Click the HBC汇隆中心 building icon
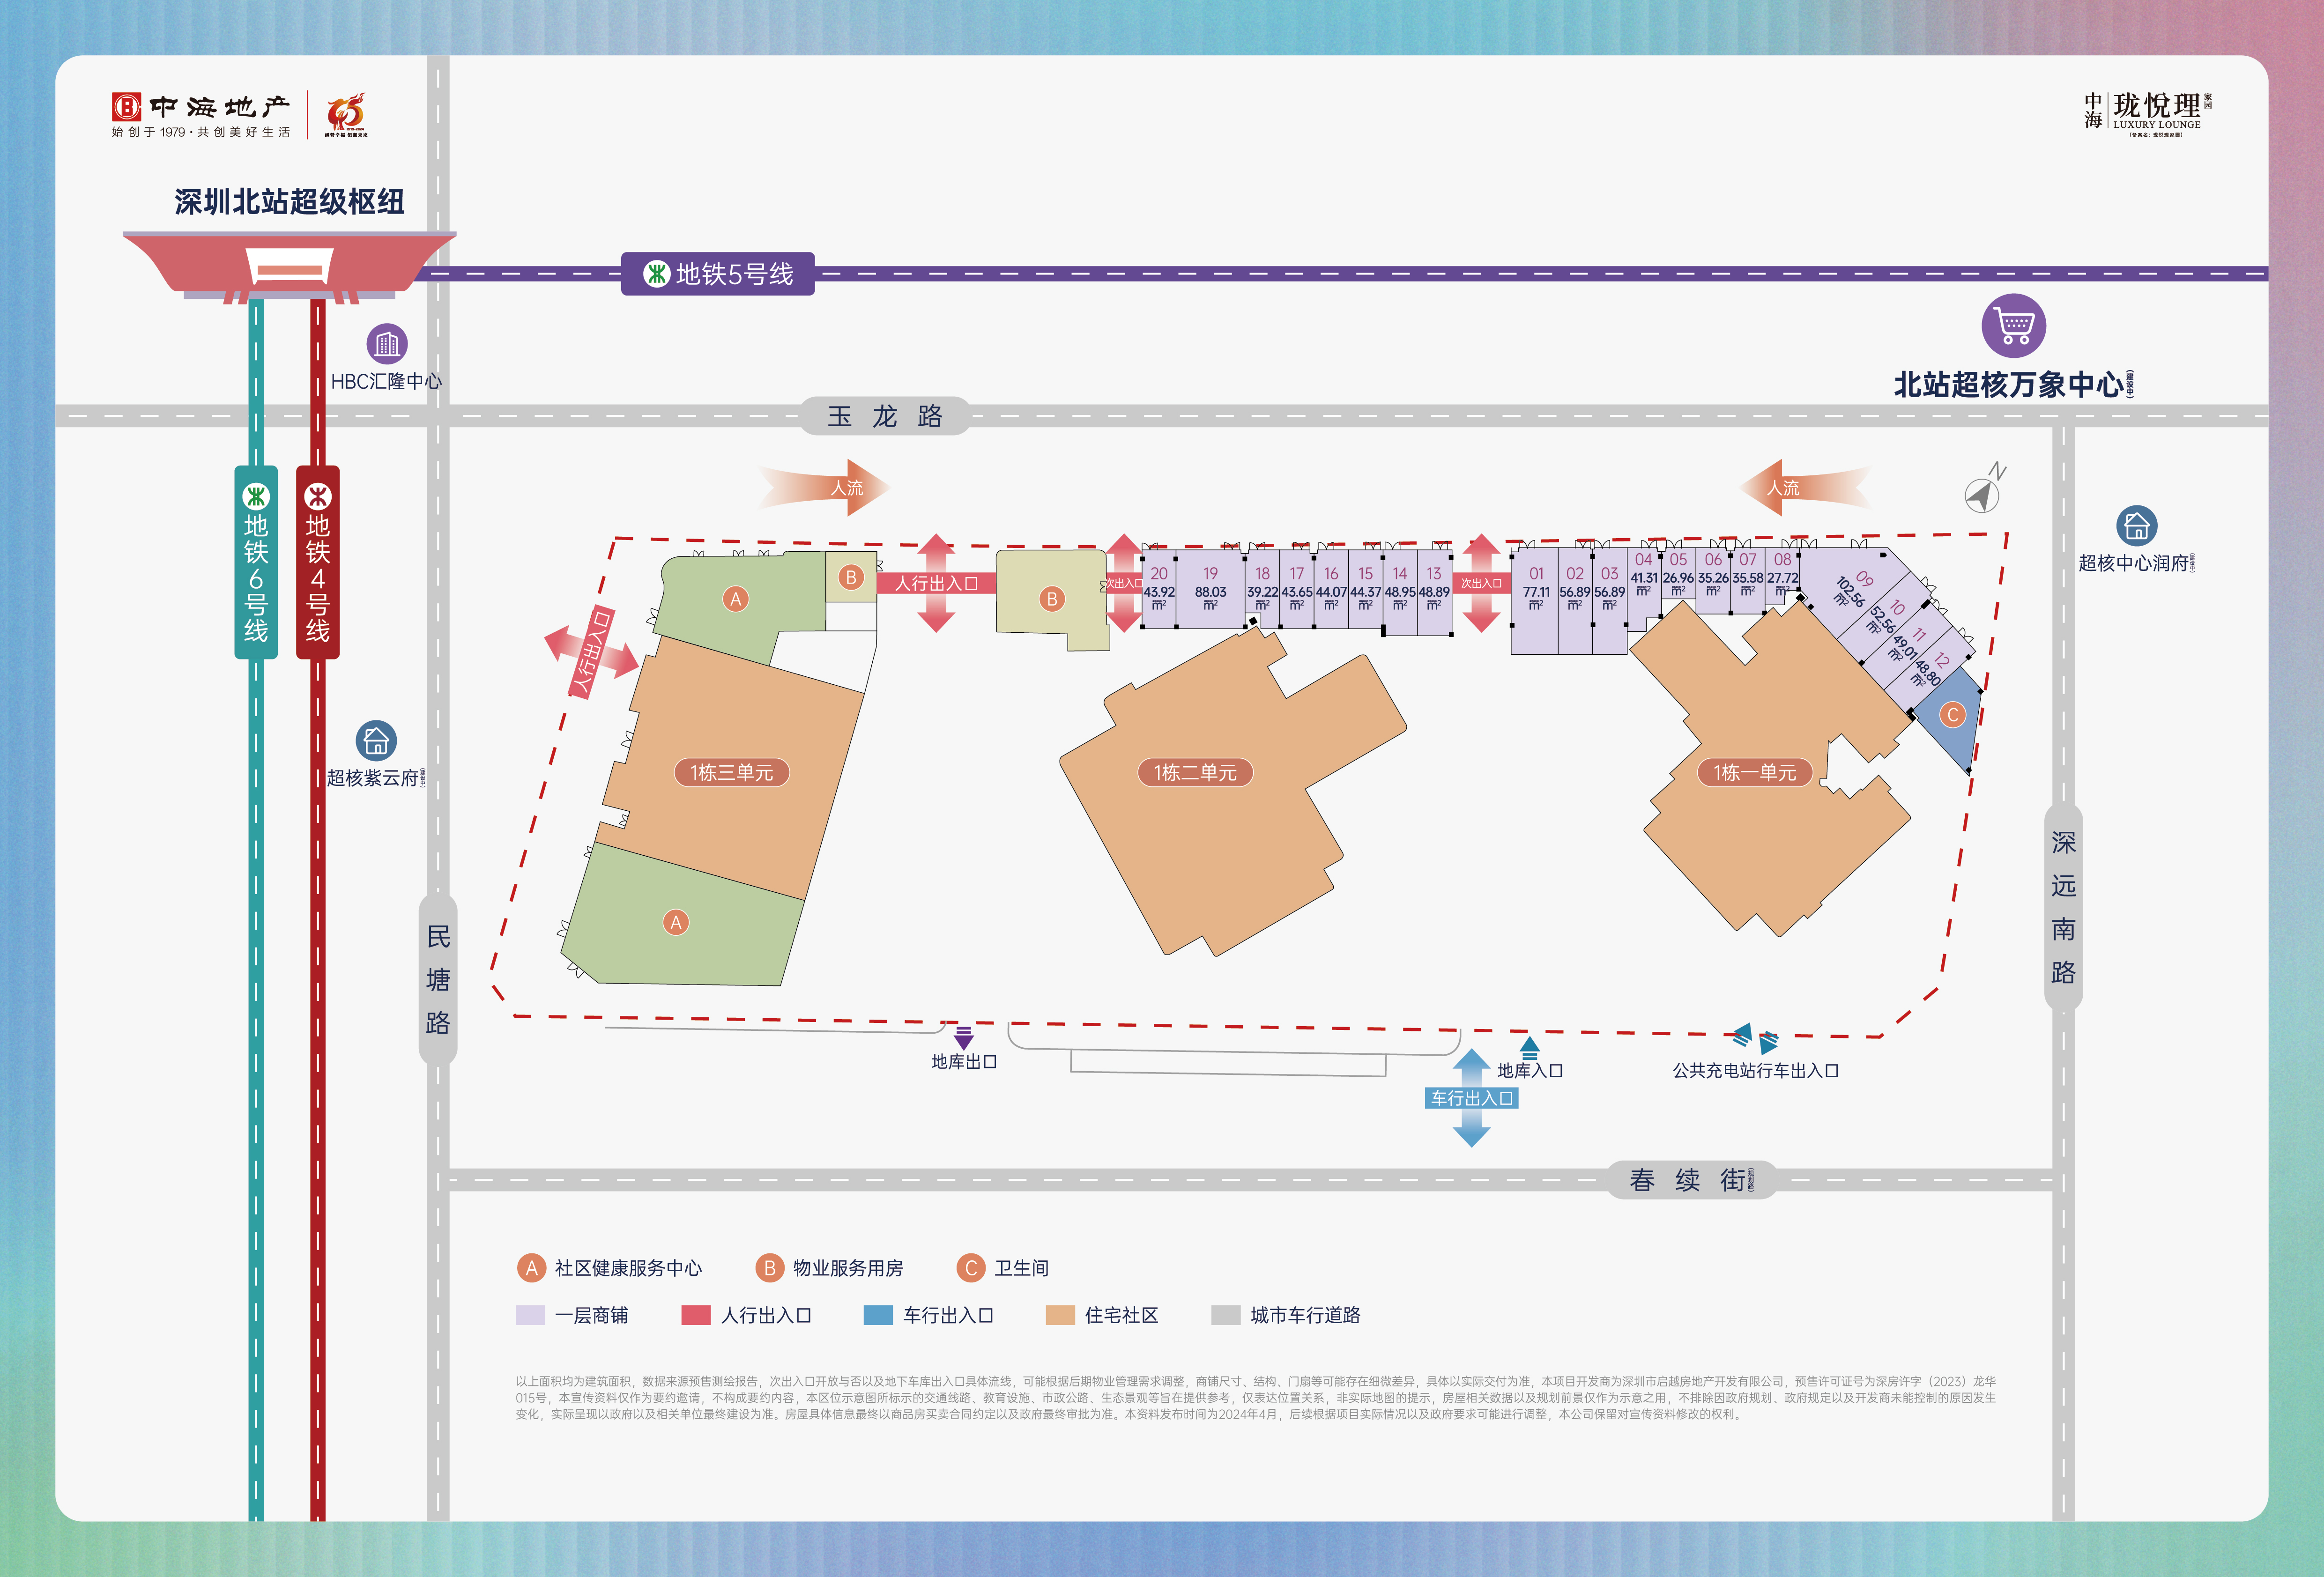This screenshot has height=1577, width=2324. 387,344
